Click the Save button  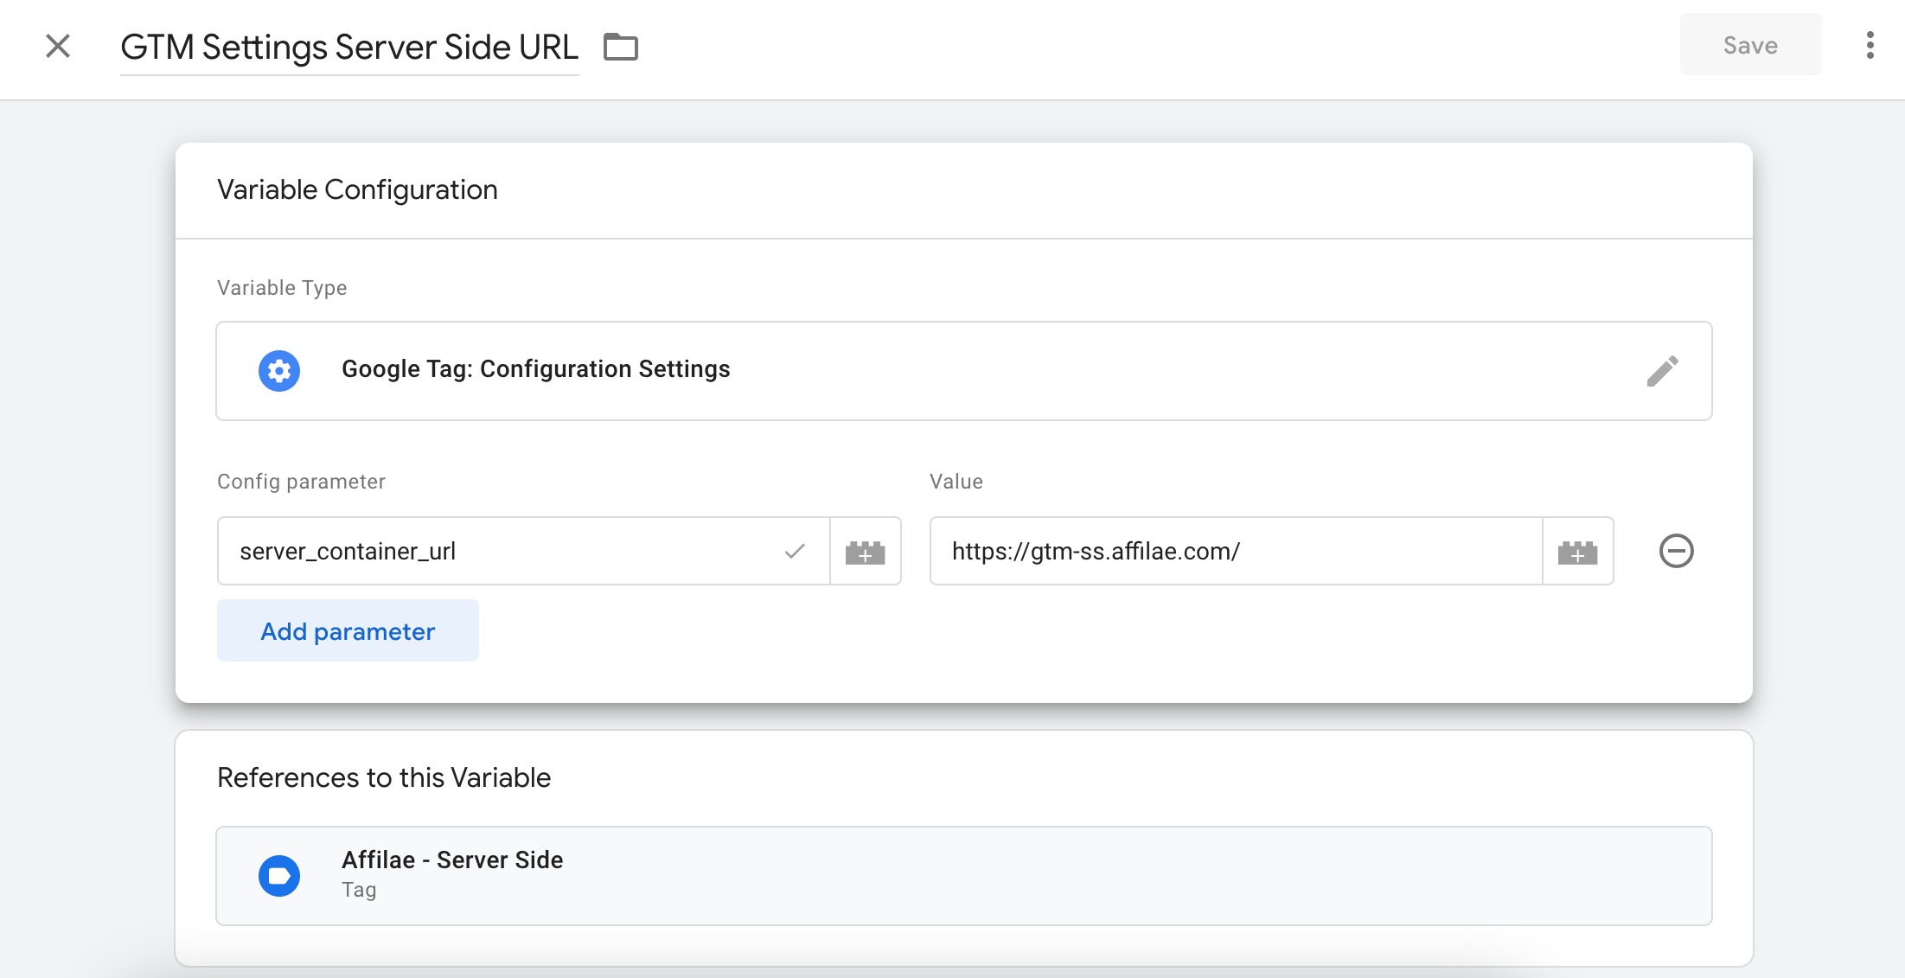pos(1749,45)
